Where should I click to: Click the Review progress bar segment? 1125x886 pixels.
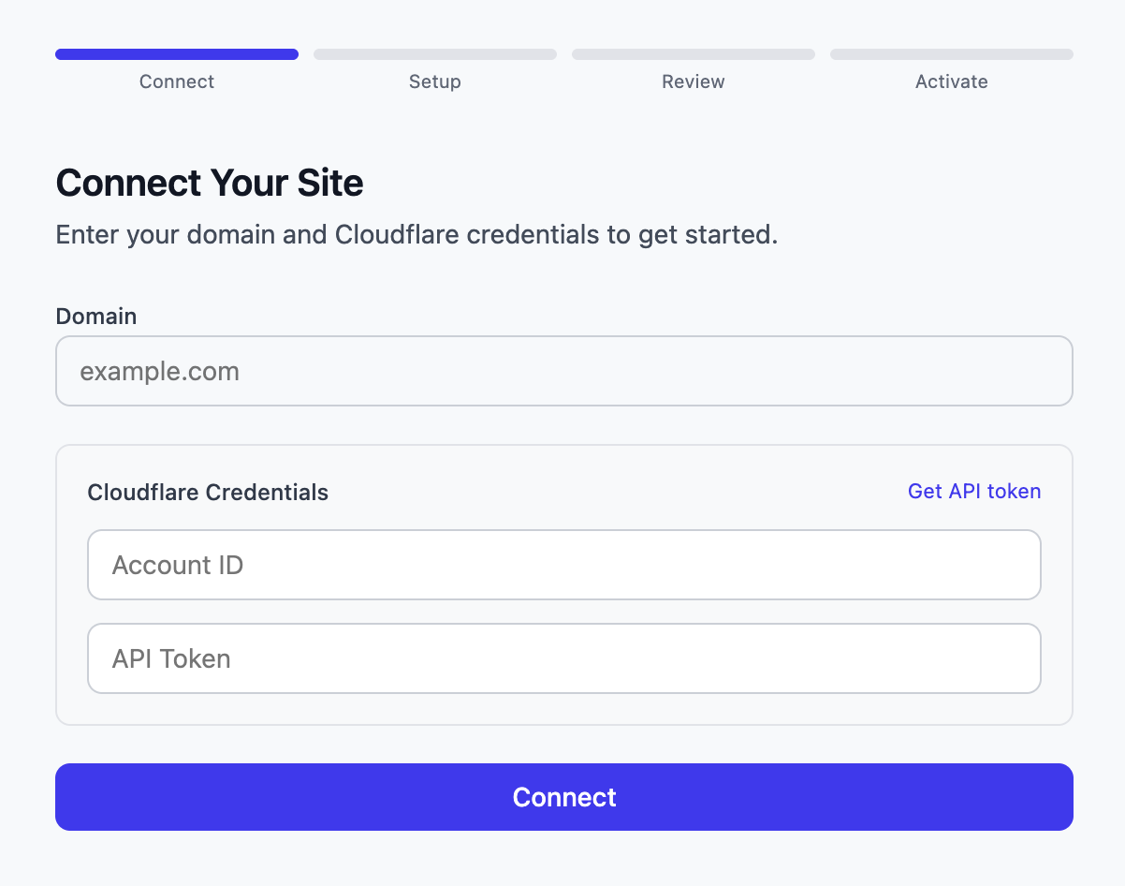pos(693,53)
